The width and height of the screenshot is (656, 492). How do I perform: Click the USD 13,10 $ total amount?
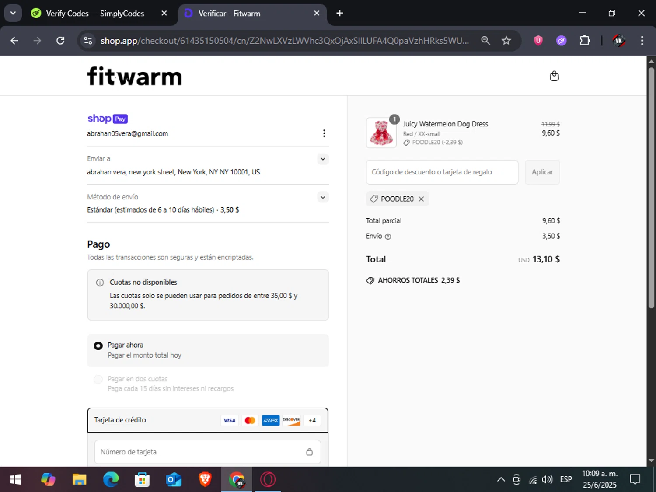coord(539,259)
